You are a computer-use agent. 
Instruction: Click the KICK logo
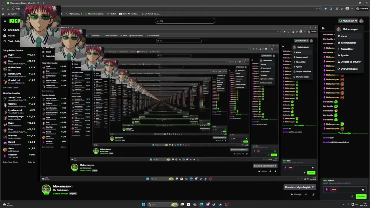pos(14,21)
